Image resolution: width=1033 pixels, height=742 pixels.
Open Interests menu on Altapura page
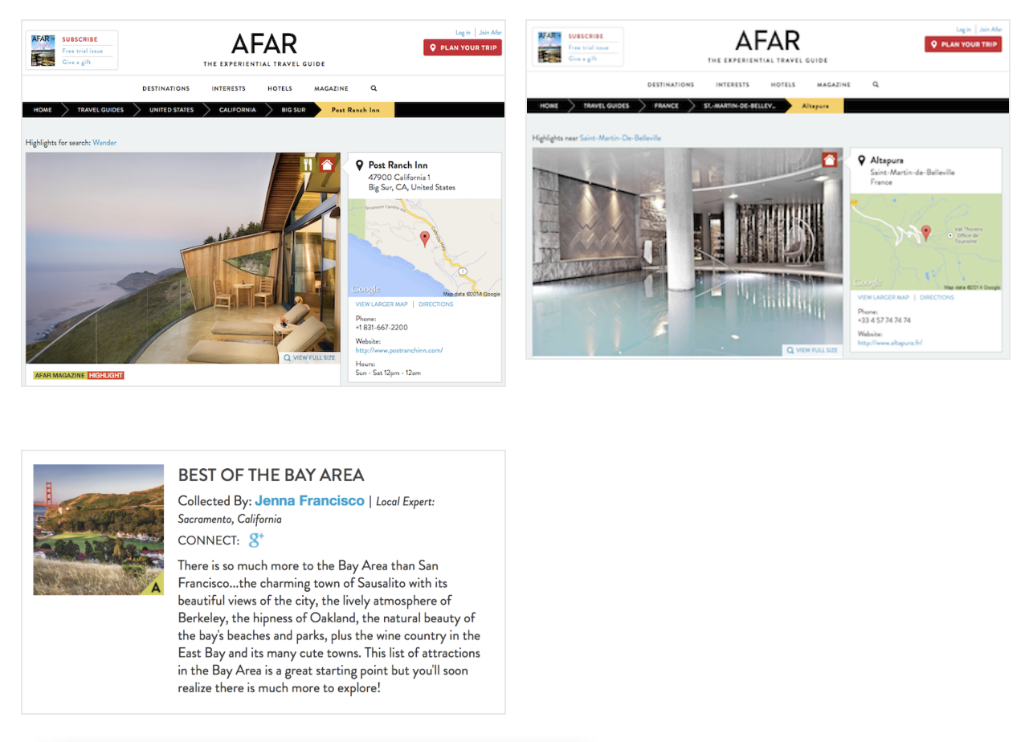click(733, 84)
